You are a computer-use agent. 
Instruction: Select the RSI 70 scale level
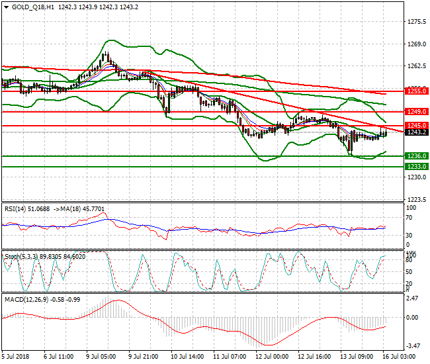tap(409, 218)
